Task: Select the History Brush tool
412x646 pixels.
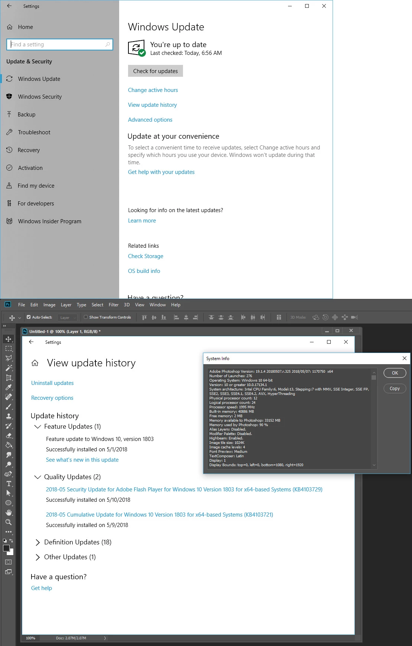Action: point(9,426)
